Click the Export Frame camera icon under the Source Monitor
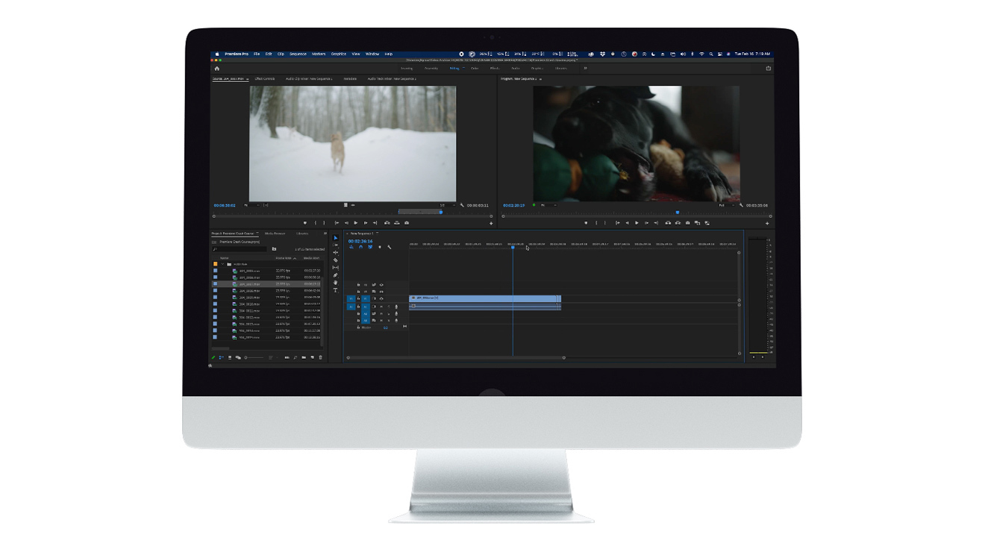Screen dimensions: 985x552 click(407, 223)
